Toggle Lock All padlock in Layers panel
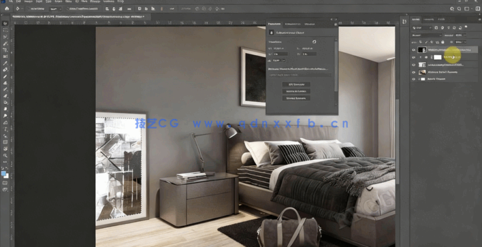Viewport: 482px width, 247px height. pyautogui.click(x=443, y=42)
